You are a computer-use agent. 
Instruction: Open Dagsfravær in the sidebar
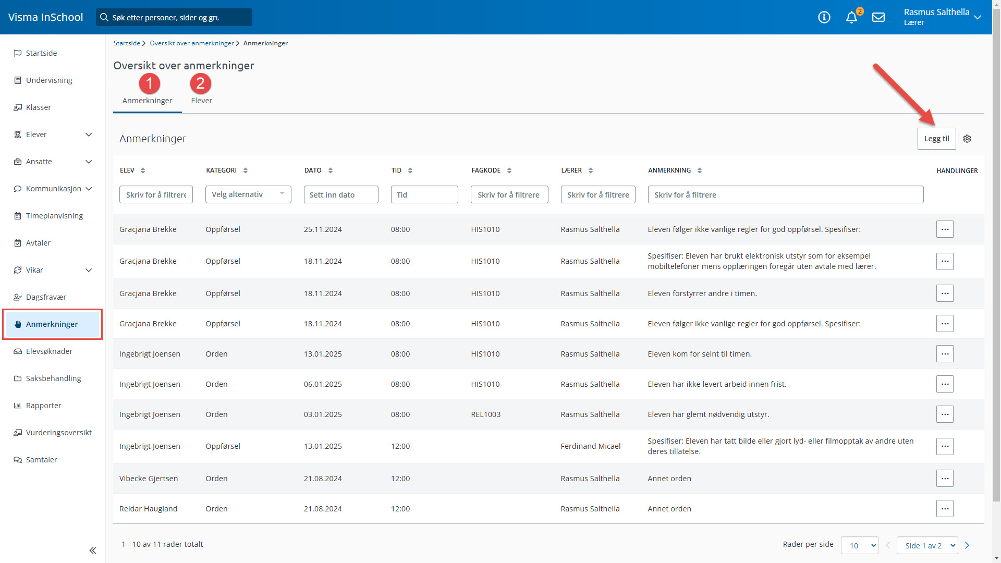46,297
